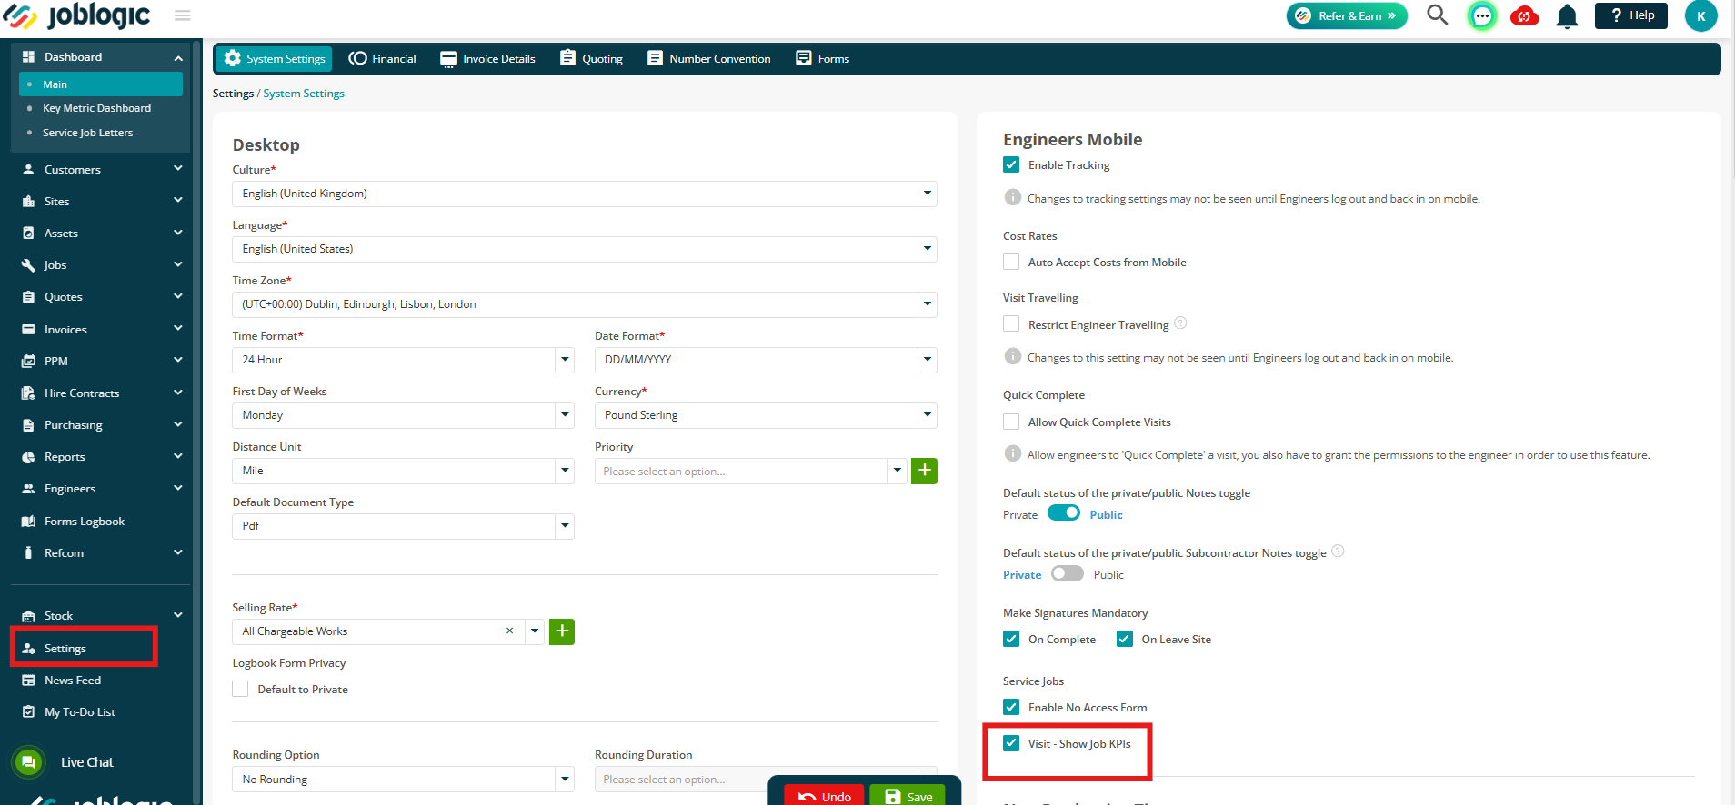Clear the All Chargeable Works selection
The width and height of the screenshot is (1735, 805).
(x=509, y=631)
